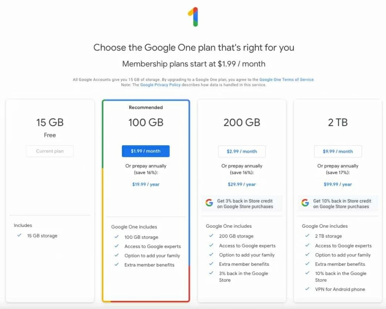Select the $1.99 / month plan button
The width and height of the screenshot is (386, 309).
tap(146, 151)
